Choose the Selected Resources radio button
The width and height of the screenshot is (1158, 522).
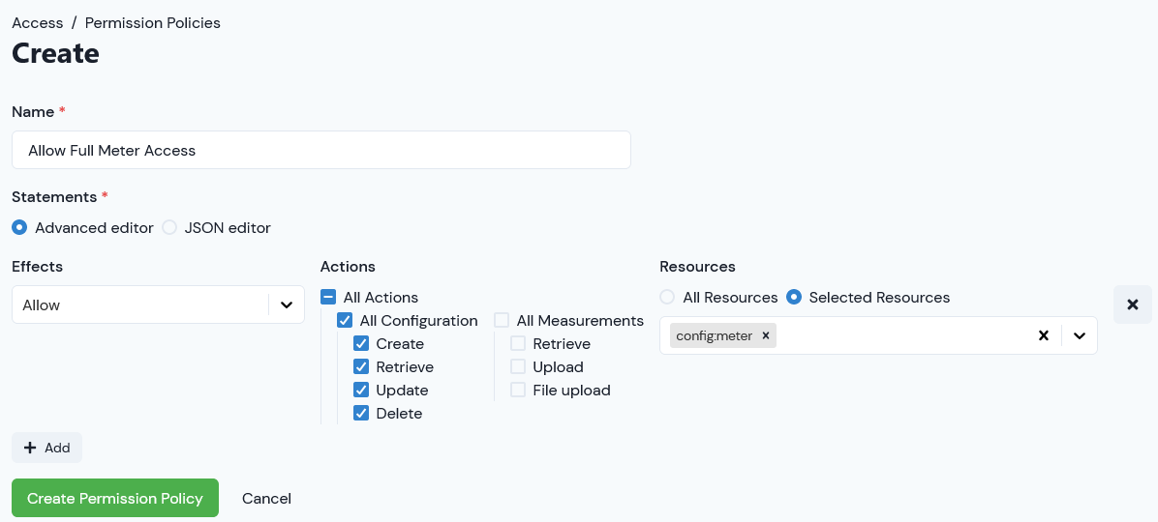794,297
